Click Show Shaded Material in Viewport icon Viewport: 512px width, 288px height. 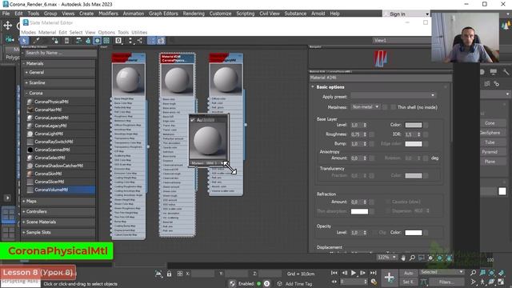(98, 41)
